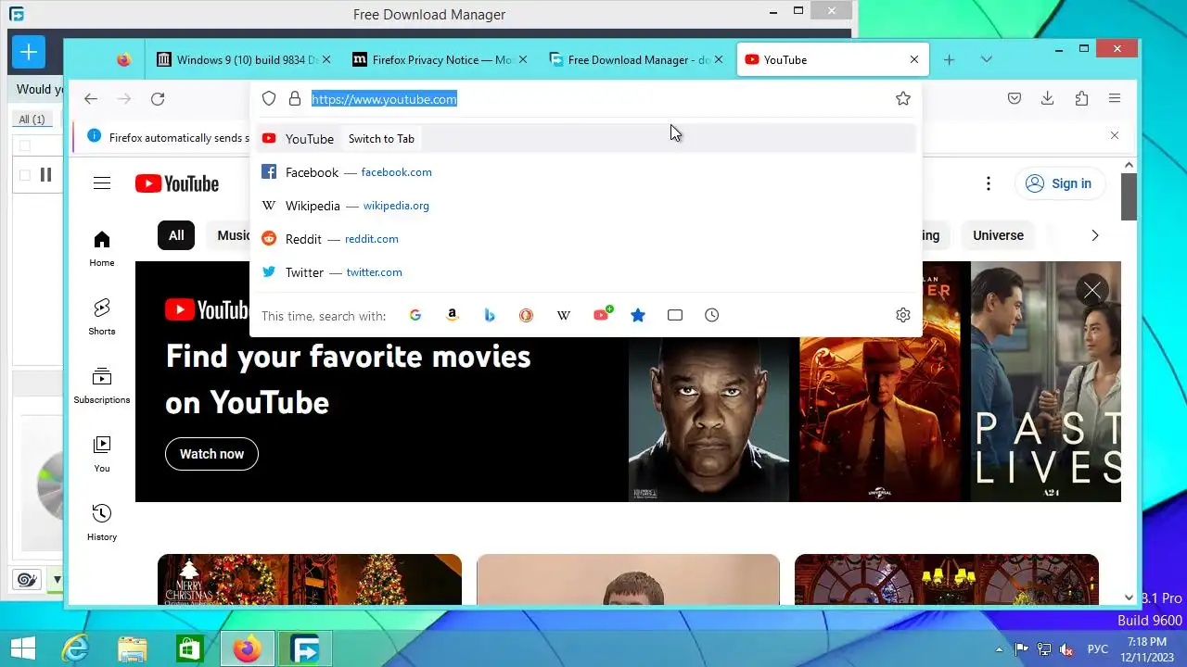This screenshot has height=667, width=1187.
Task: Search this time with Bing icon
Action: pyautogui.click(x=490, y=315)
